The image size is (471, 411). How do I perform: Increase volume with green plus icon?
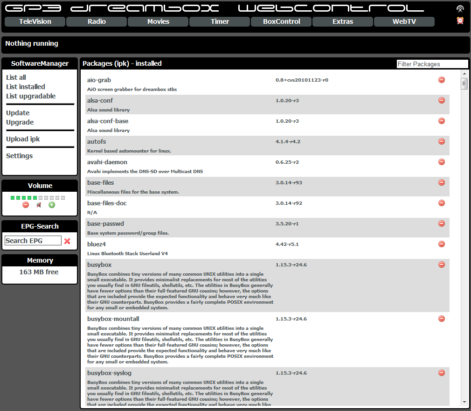(52, 205)
